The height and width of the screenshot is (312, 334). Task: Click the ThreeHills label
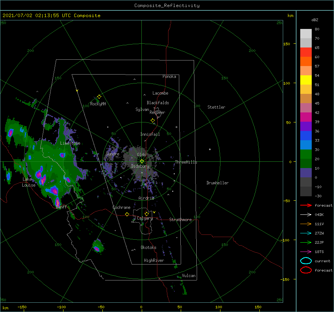point(186,162)
